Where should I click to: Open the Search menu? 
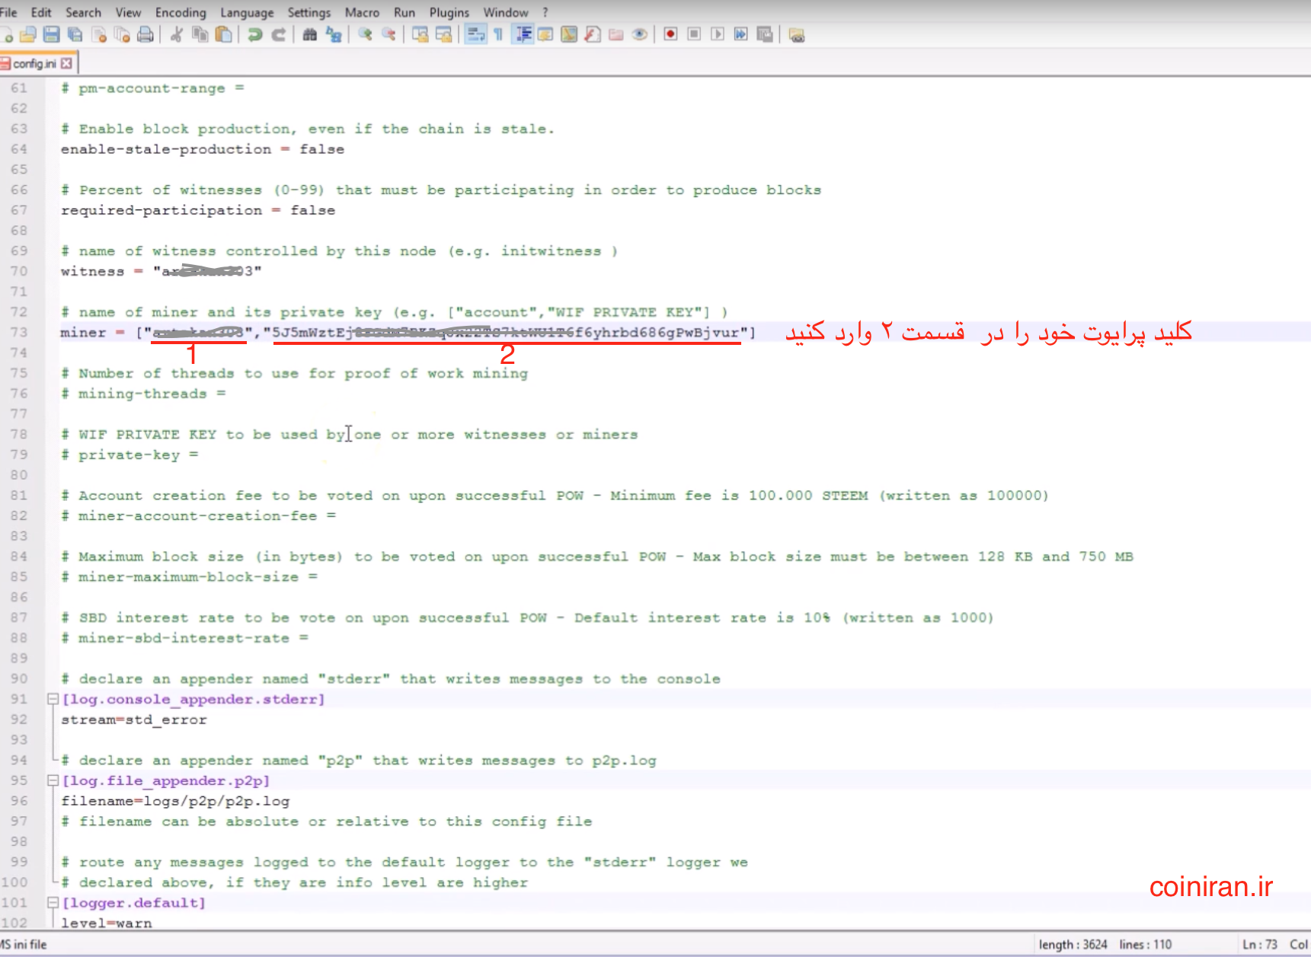[x=83, y=12]
